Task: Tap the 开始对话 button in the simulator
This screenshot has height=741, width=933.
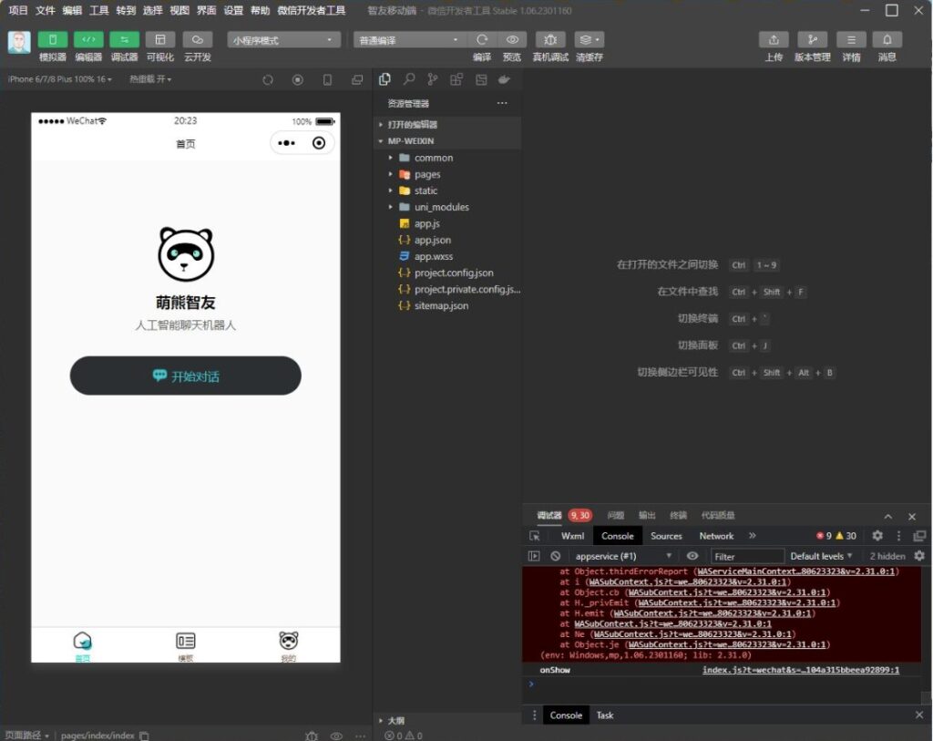Action: pyautogui.click(x=185, y=376)
